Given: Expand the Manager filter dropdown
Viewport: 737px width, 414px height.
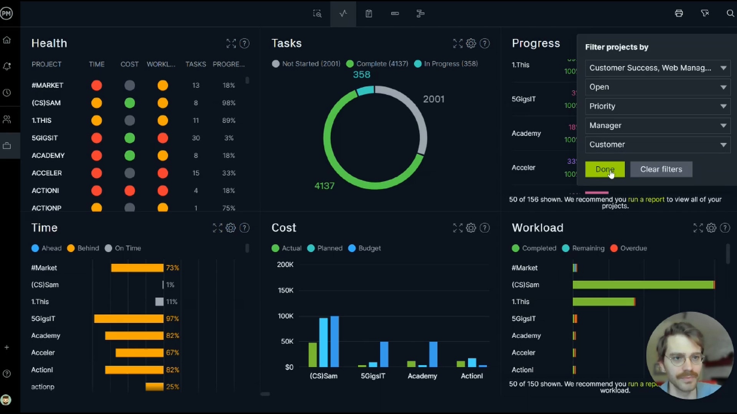Looking at the screenshot, I should (657, 125).
